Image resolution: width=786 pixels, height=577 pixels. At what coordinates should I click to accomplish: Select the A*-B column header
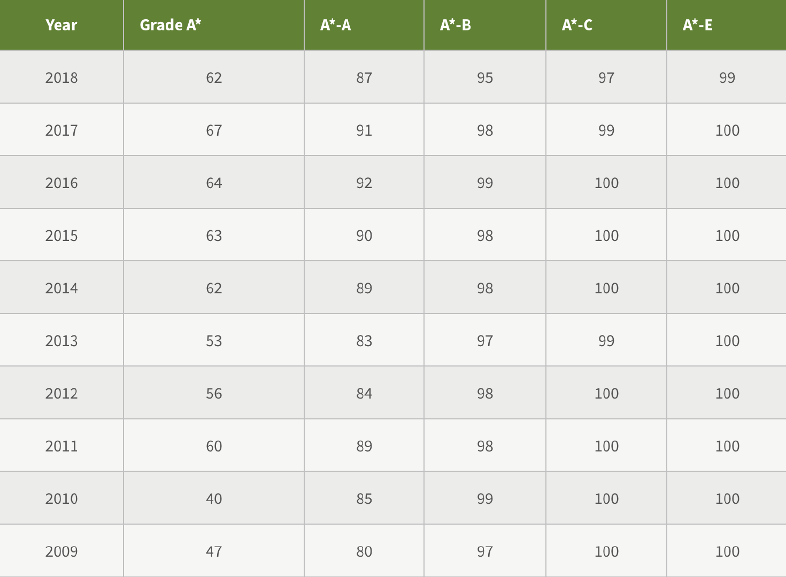click(485, 25)
